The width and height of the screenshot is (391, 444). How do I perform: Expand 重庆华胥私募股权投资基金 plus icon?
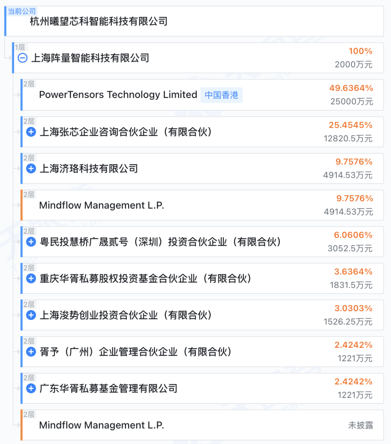tap(31, 278)
